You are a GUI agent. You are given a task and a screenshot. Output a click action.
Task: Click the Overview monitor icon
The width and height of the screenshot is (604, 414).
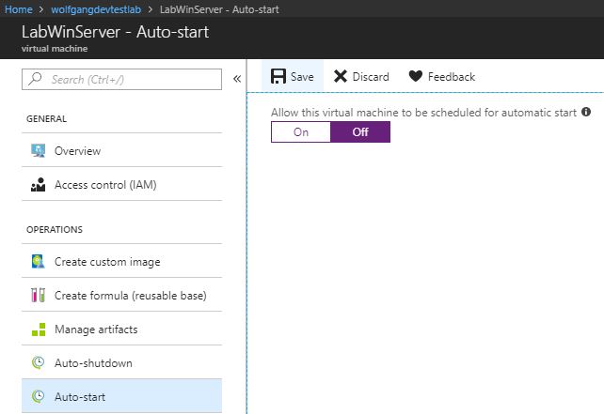click(39, 151)
